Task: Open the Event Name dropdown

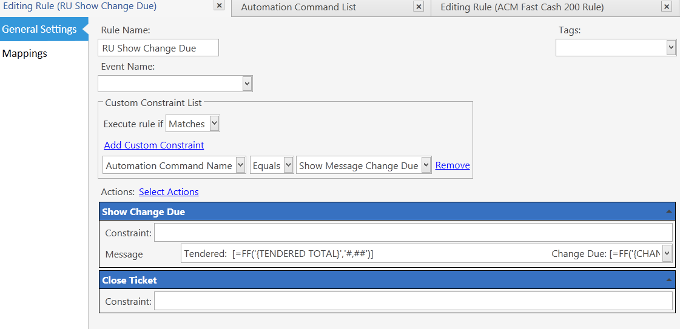Action: tap(247, 83)
